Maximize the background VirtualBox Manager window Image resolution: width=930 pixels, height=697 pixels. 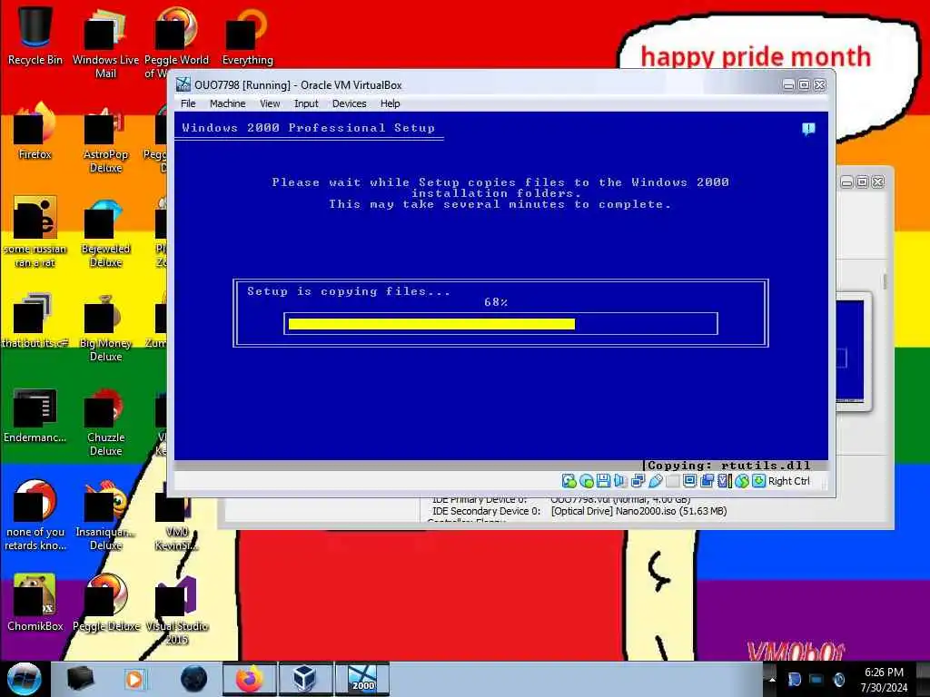coord(863,182)
